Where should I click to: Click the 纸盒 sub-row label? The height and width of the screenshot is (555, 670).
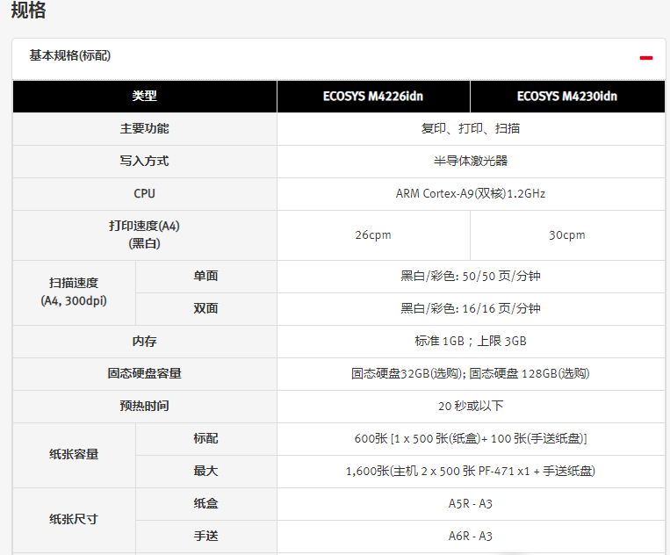(206, 503)
